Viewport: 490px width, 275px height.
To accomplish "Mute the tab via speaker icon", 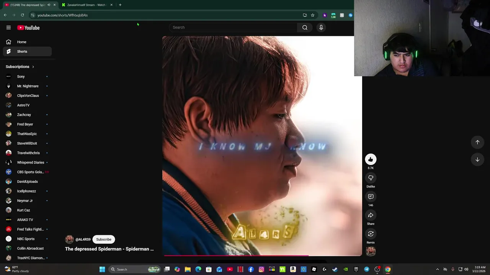I will [x=49, y=5].
